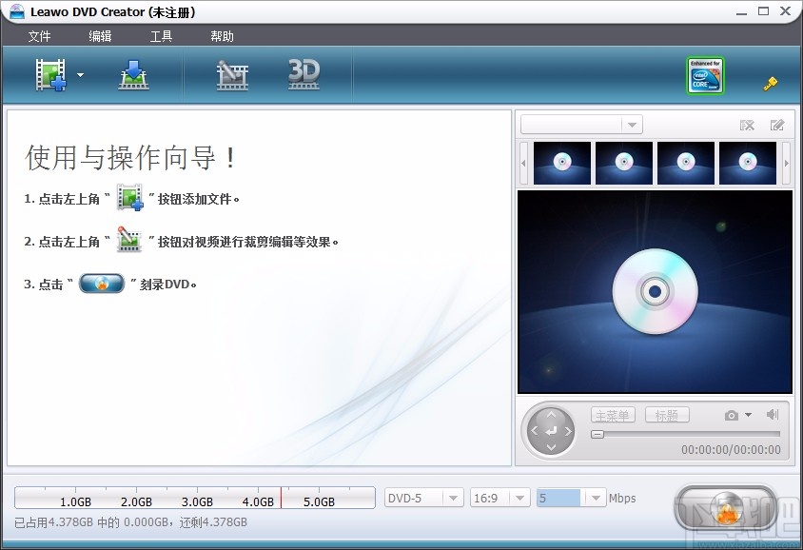
Task: Click the disc capacity bar
Action: pos(195,498)
